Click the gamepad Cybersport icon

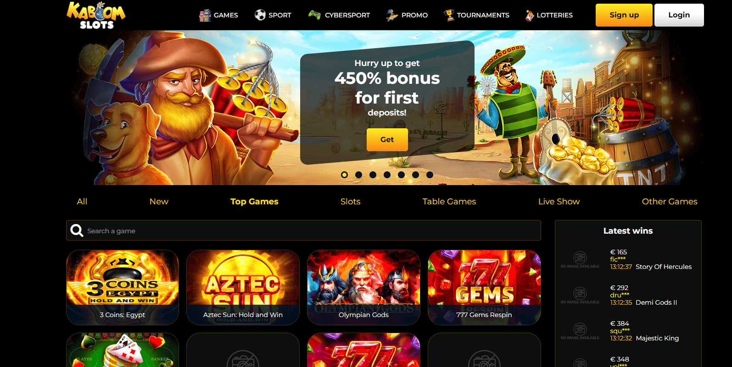314,15
